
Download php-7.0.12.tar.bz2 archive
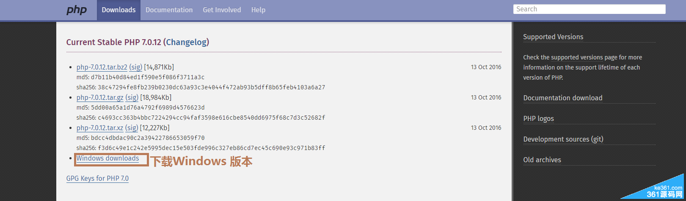click(102, 67)
